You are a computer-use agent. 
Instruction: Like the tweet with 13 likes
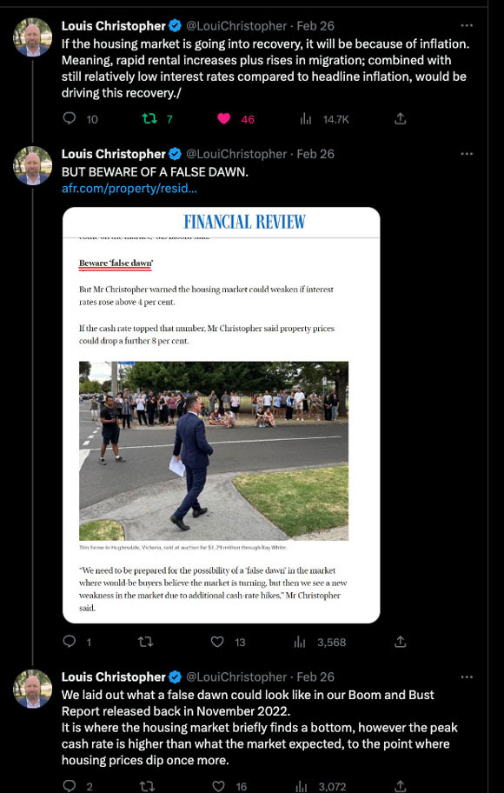click(217, 642)
